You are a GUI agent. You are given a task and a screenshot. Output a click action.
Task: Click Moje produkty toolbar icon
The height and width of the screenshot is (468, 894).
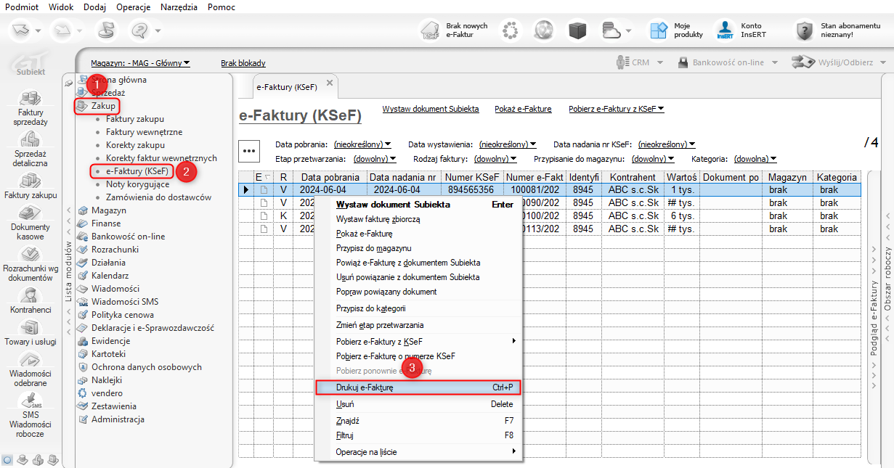[x=659, y=30]
